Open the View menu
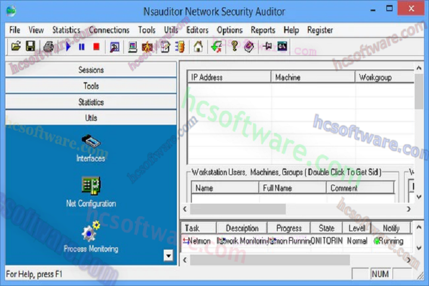This screenshot has height=286, width=429. (36, 30)
